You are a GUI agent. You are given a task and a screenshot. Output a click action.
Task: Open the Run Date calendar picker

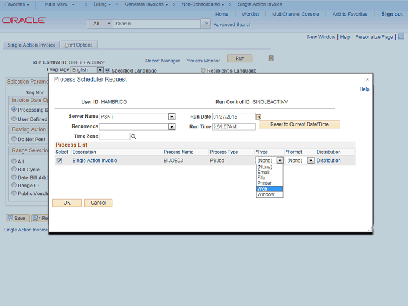(x=259, y=117)
